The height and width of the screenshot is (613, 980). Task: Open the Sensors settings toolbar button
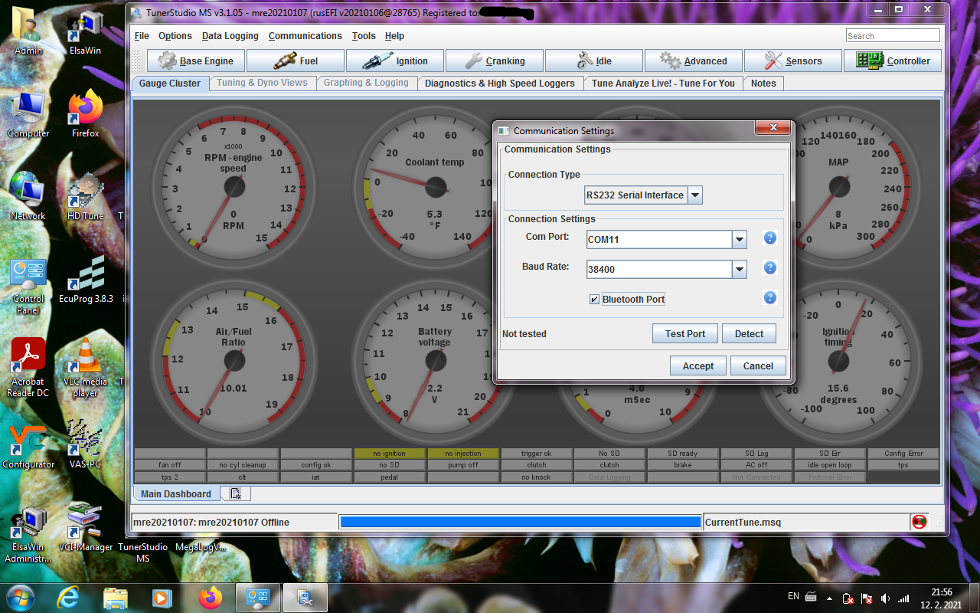point(793,61)
